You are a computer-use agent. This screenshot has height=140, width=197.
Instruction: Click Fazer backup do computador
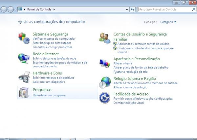tap(52, 43)
